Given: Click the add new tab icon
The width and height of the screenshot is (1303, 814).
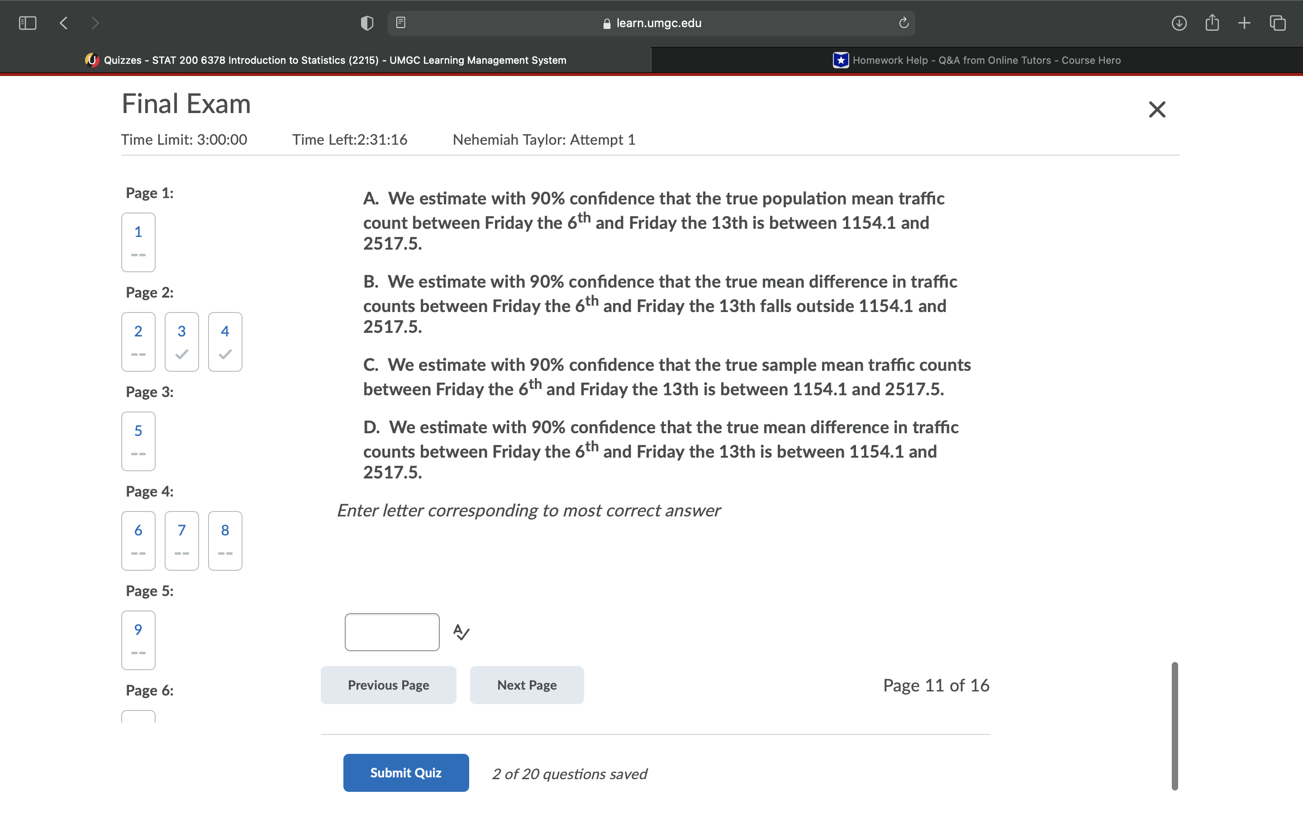Looking at the screenshot, I should [x=1245, y=21].
